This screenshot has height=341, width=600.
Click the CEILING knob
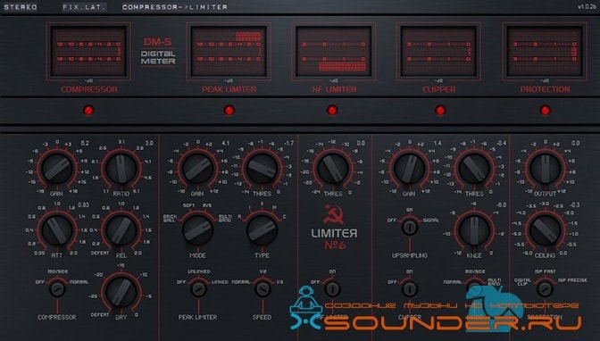pyautogui.click(x=545, y=229)
